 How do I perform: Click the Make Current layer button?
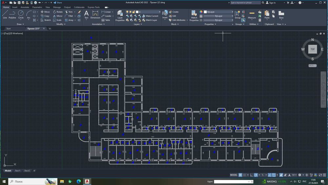151,16
